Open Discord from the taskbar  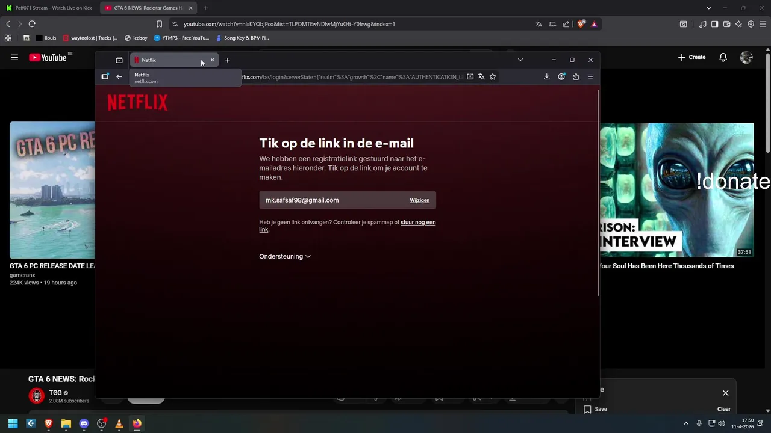[84, 423]
